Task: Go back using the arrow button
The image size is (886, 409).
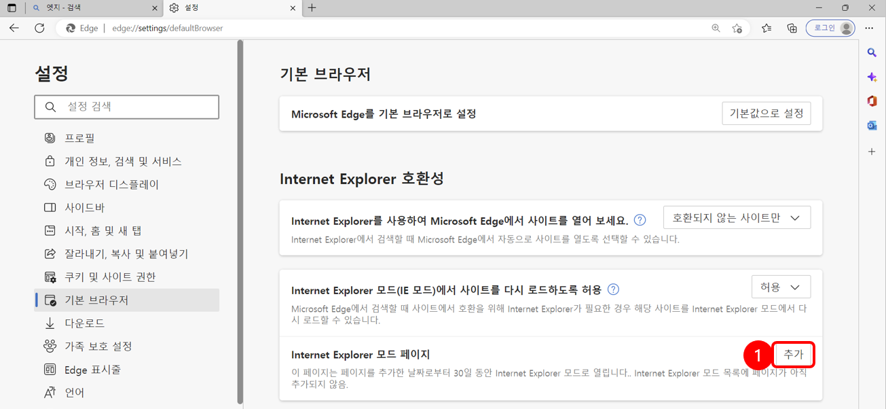Action: pos(14,28)
